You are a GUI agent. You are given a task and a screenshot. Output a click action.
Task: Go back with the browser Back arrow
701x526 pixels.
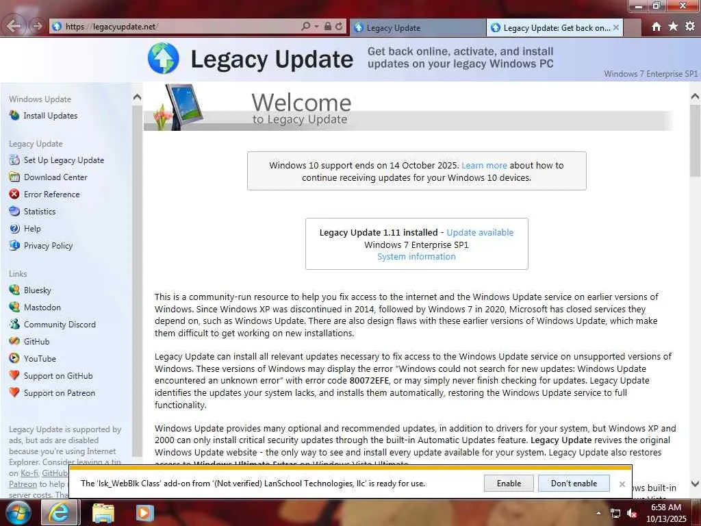coord(14,26)
